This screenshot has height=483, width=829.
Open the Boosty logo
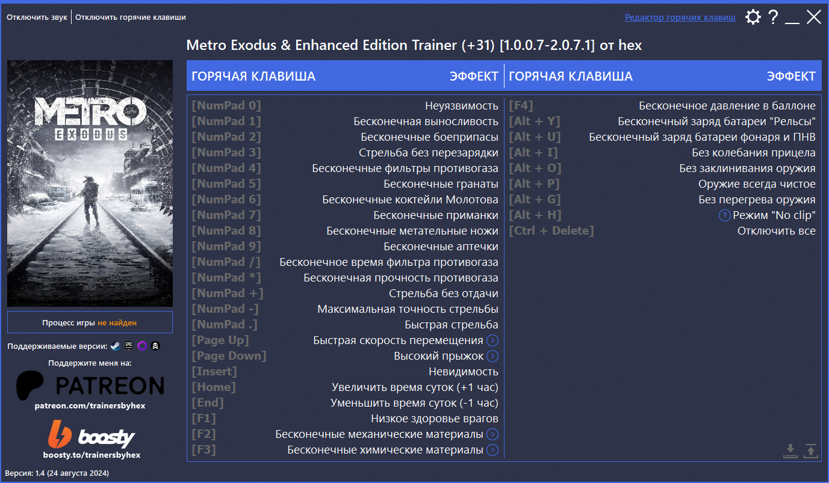(91, 434)
